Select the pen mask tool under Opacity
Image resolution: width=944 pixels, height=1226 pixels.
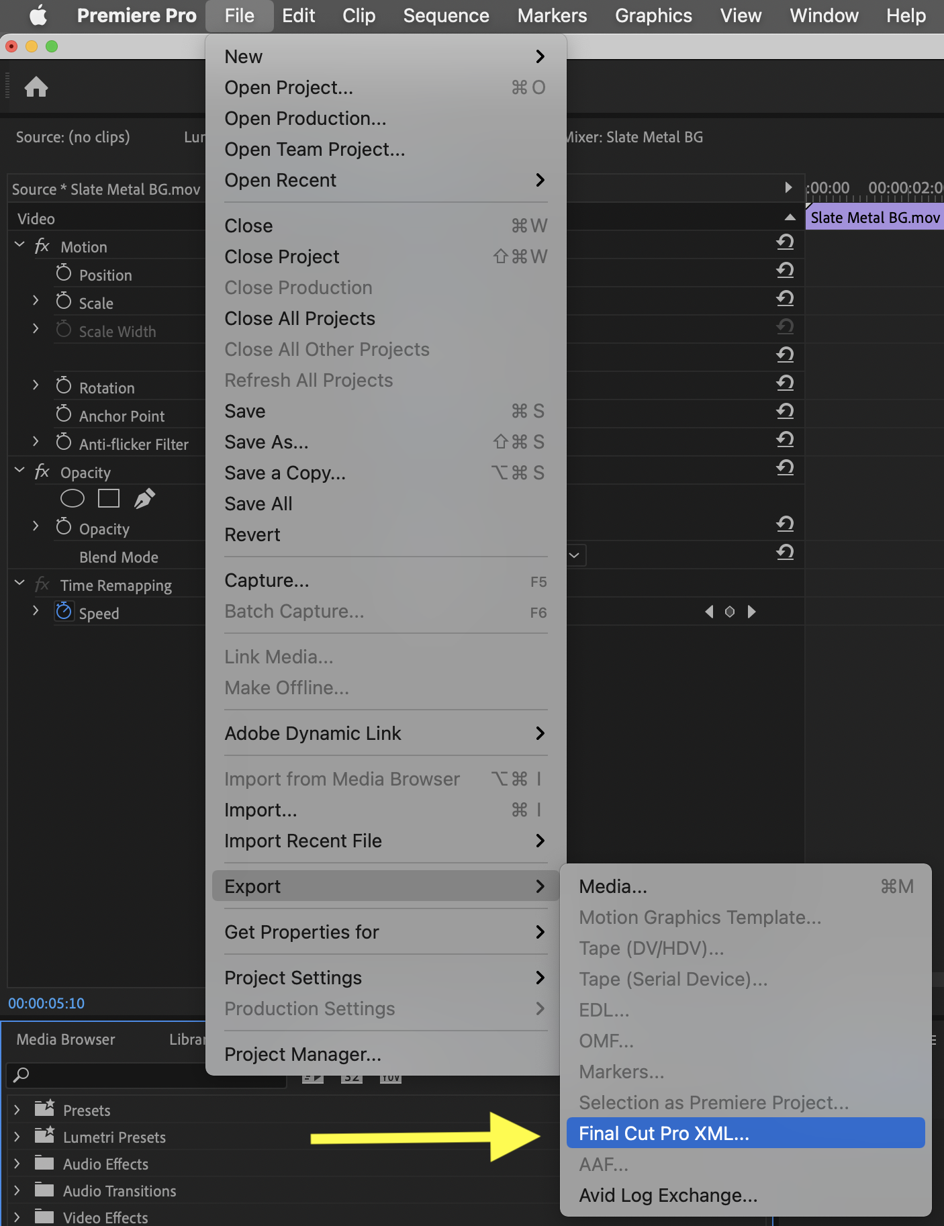coord(144,498)
